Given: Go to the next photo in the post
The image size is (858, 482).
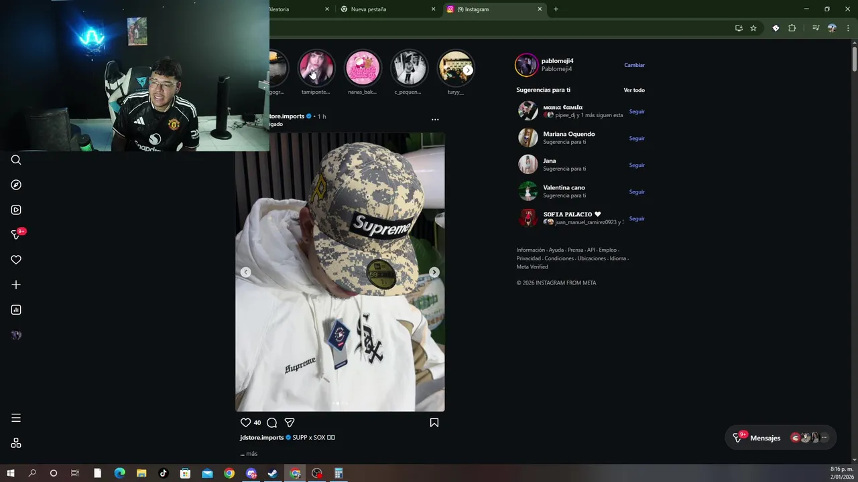Looking at the screenshot, I should [434, 272].
